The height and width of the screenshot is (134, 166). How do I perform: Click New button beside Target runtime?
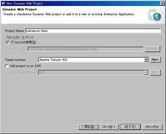click(155, 60)
